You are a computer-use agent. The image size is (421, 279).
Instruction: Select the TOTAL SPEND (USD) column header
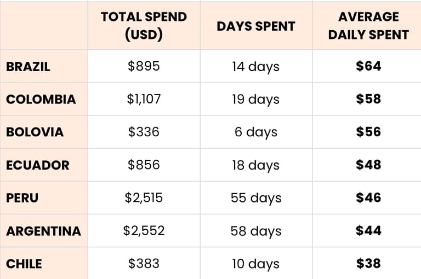coord(144,26)
